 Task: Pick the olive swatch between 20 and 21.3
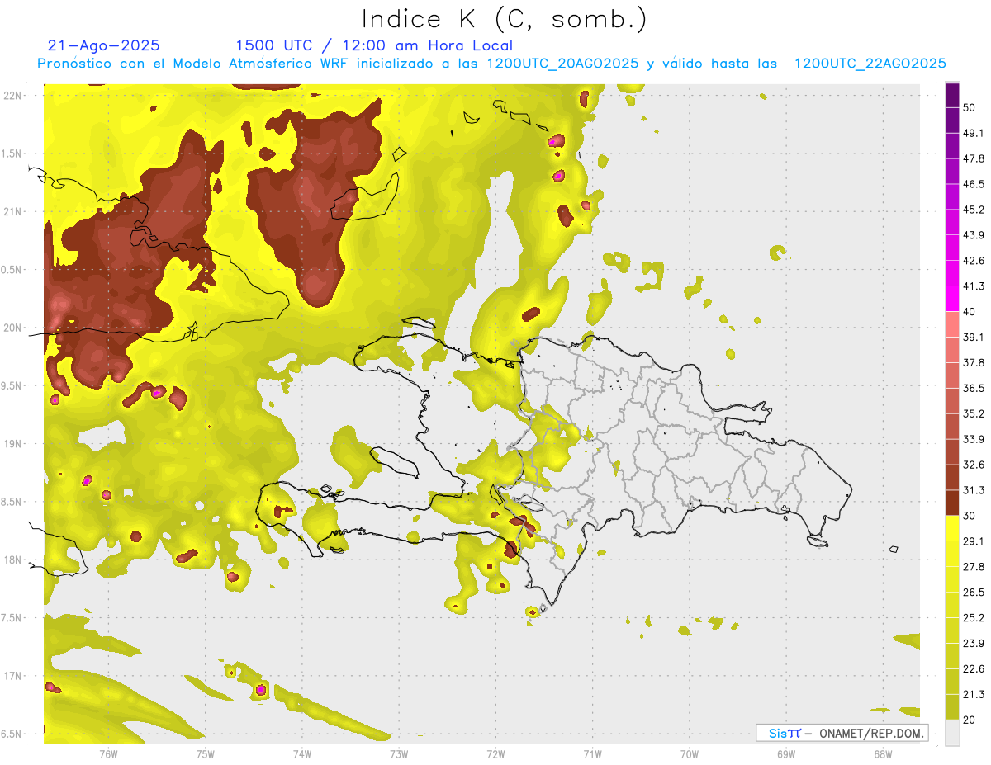coord(952,706)
